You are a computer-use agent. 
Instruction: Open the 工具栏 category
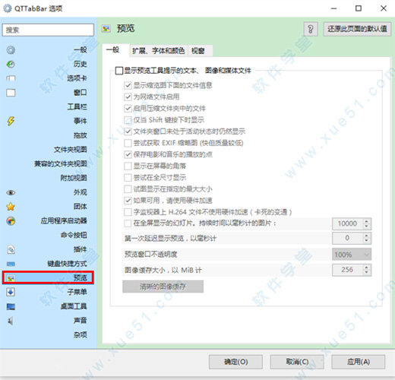pyautogui.click(x=77, y=107)
